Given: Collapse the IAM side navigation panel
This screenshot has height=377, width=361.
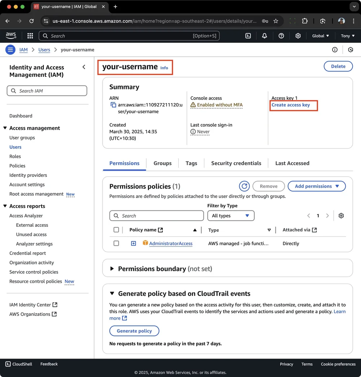Looking at the screenshot, I should point(84,67).
